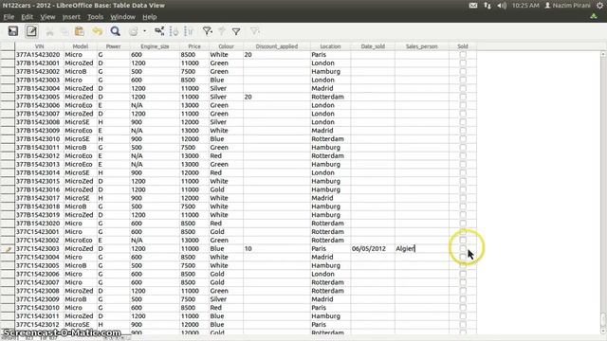This screenshot has width=607, height=341.
Task: Open the Nazim Pirani user menu
Action: click(567, 6)
